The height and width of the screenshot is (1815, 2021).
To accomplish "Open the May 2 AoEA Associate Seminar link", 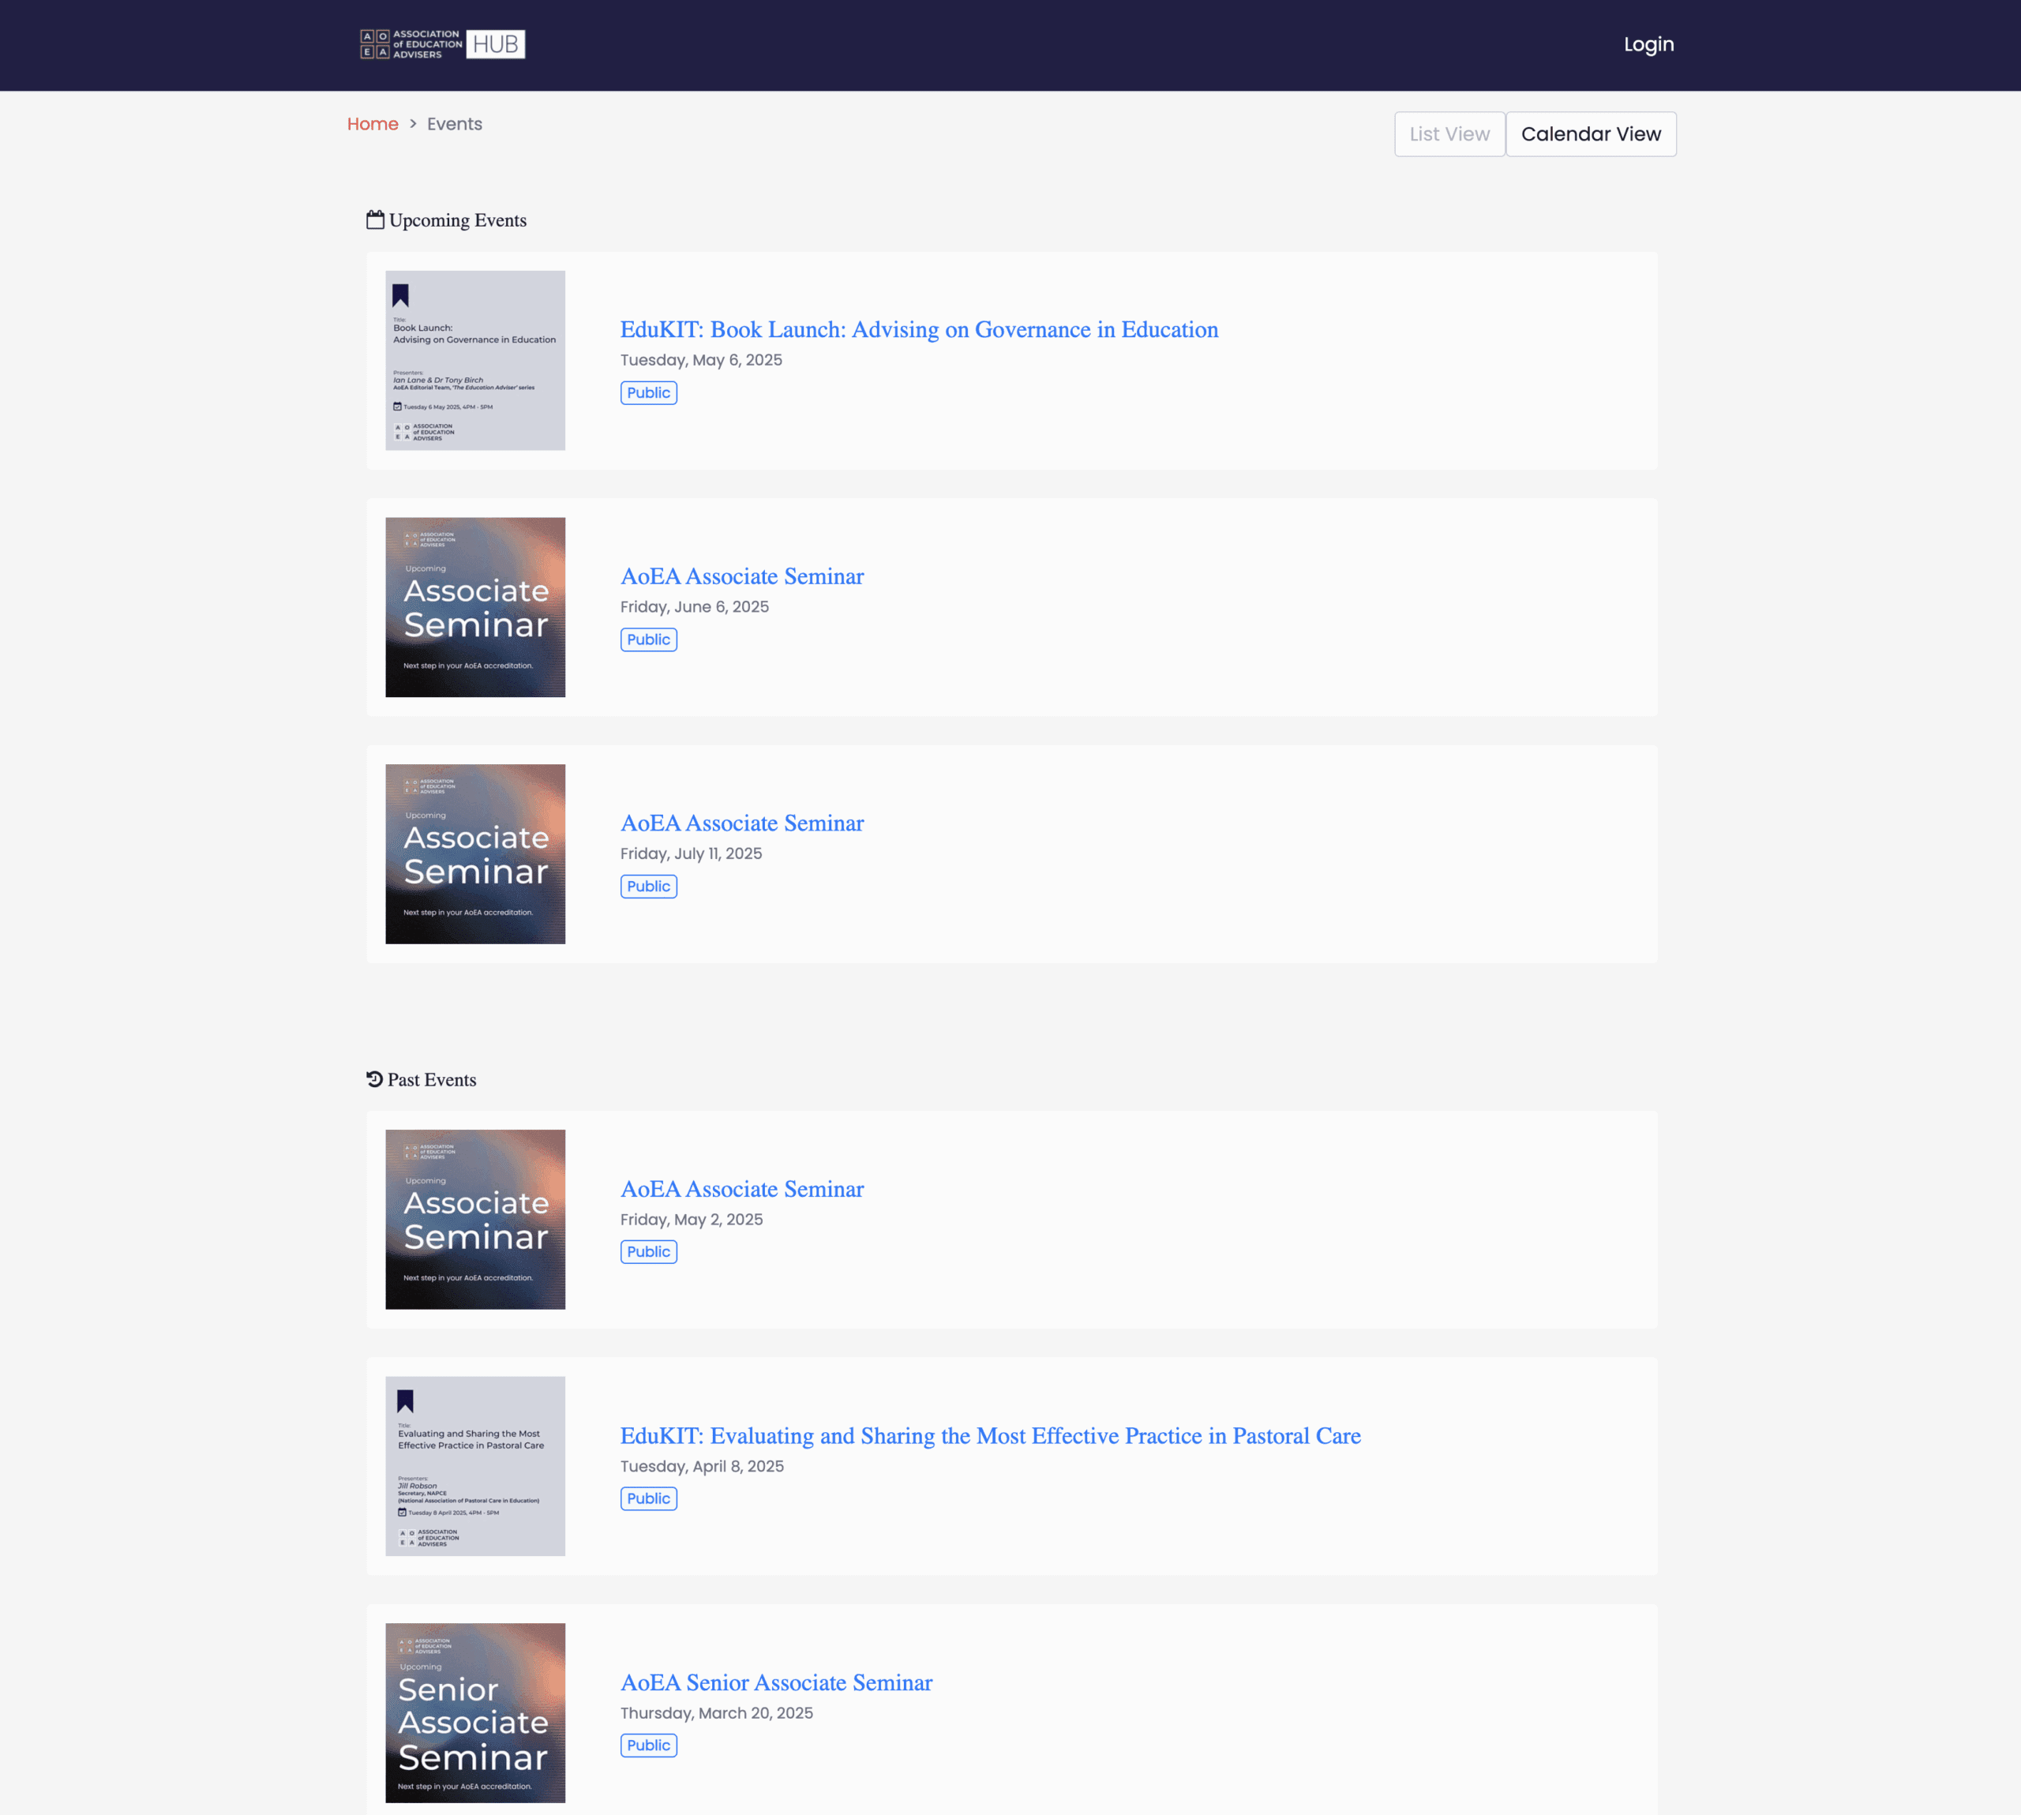I will (x=742, y=1189).
